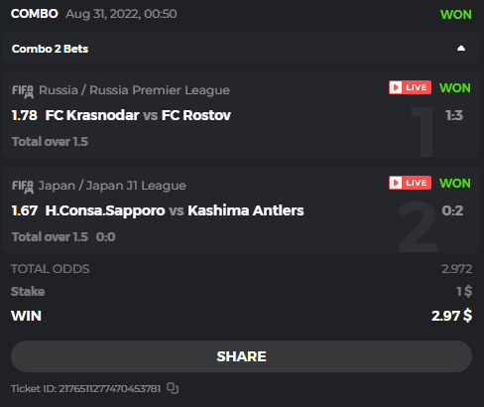Viewport: 484px width, 407px height.
Task: Click Russia / Russia Premier League label
Action: coord(134,90)
